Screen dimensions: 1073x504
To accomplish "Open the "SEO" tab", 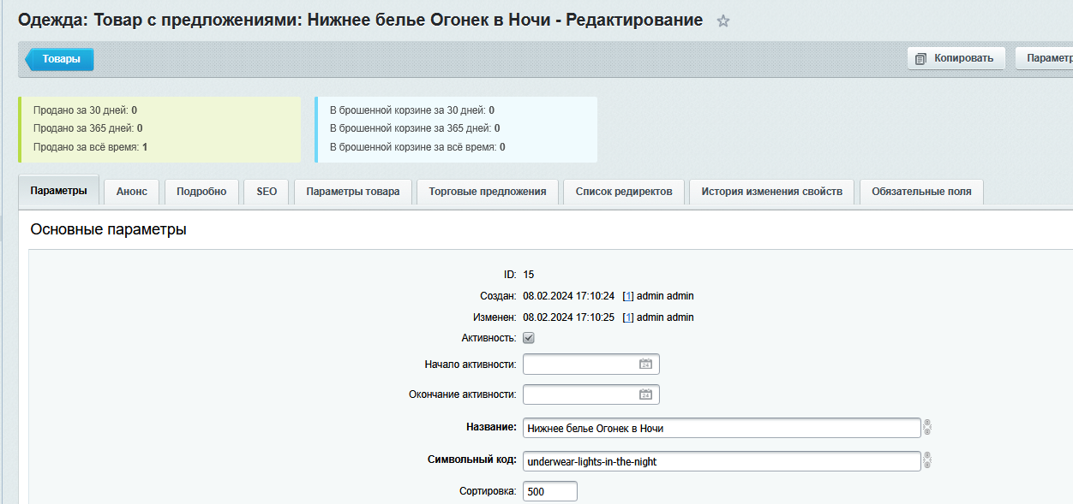I will [266, 191].
